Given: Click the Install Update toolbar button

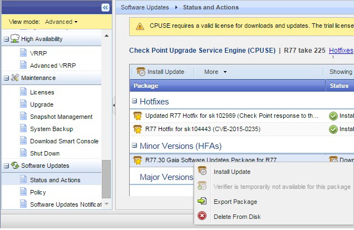Looking at the screenshot, I should pos(160,72).
